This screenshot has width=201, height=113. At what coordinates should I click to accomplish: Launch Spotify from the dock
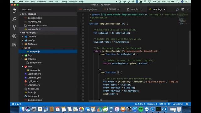click(141, 109)
